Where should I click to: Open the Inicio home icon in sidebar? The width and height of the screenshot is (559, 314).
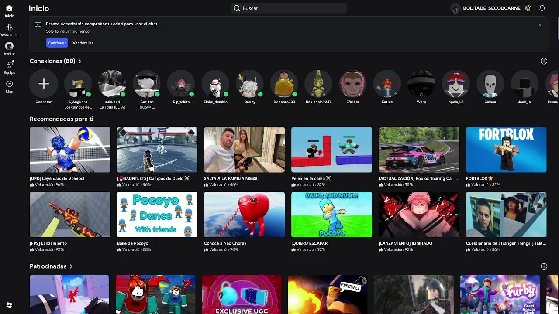pos(9,8)
